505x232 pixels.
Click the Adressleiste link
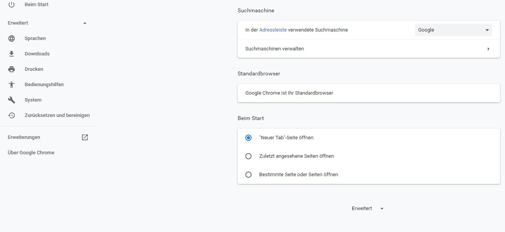point(273,30)
